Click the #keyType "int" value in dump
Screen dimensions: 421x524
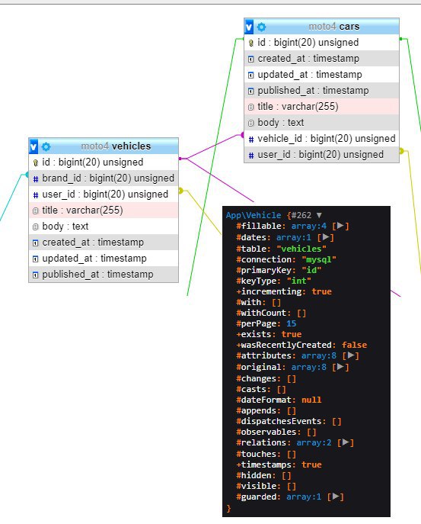pyautogui.click(x=299, y=281)
